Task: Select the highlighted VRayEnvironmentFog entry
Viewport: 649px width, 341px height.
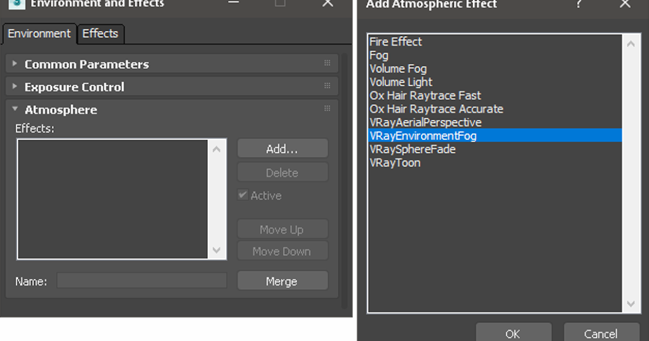Action: click(x=495, y=136)
